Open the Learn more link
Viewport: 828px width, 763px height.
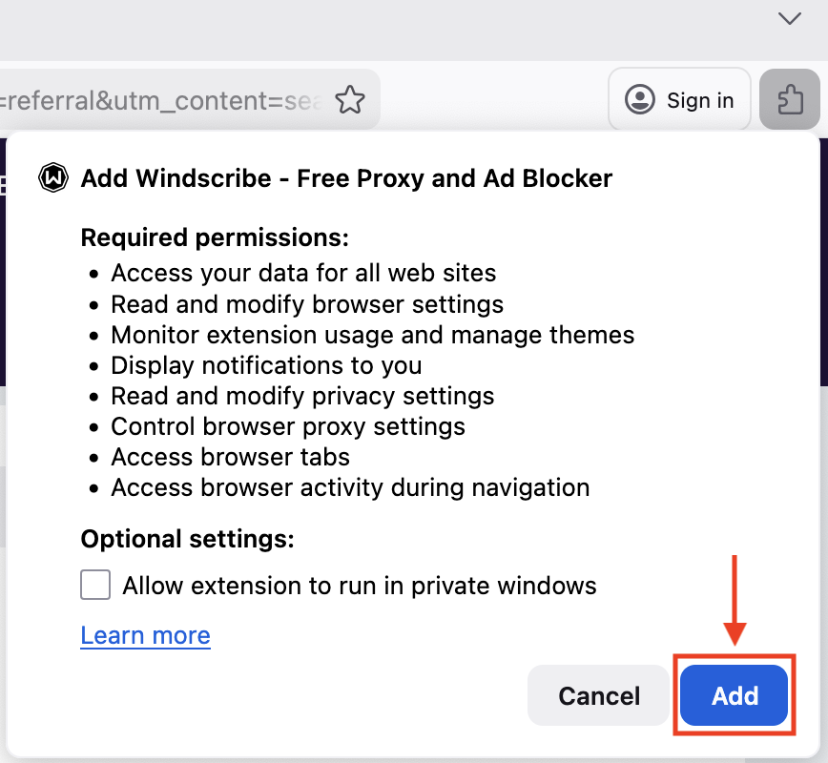click(x=145, y=635)
